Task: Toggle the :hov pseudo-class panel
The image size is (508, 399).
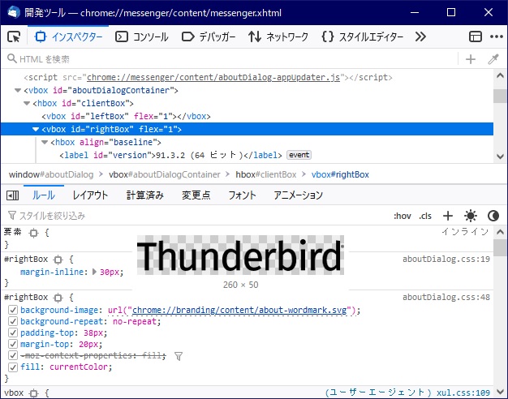Action: point(402,216)
